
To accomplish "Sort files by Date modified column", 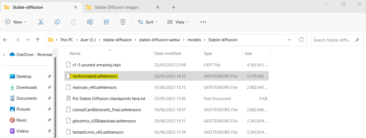I will (x=168, y=54).
